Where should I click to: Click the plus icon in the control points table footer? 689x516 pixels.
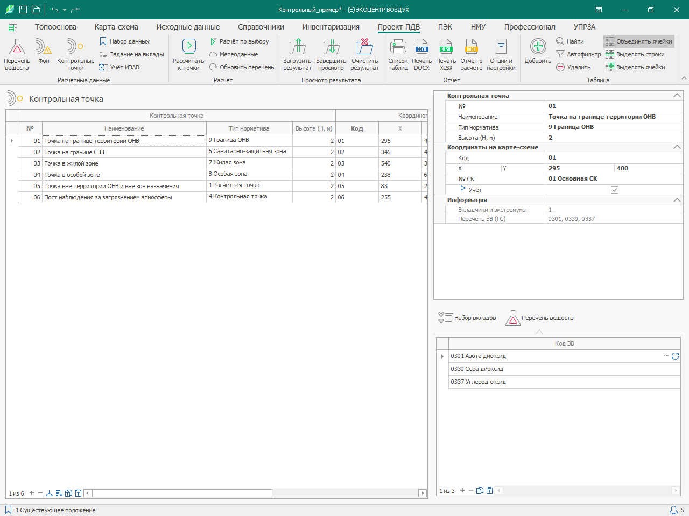point(32,493)
